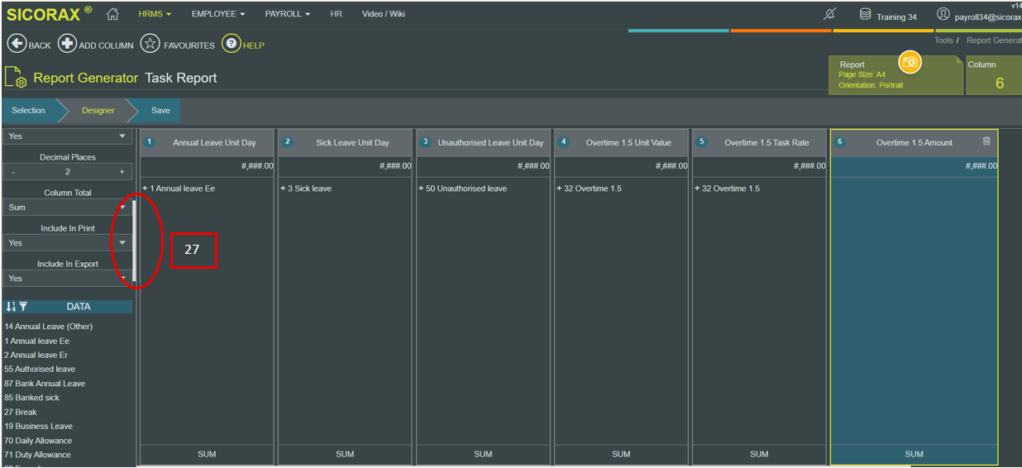Screen dimensions: 1022x468
Task: Increase decimal places with plus button
Action: coord(122,172)
